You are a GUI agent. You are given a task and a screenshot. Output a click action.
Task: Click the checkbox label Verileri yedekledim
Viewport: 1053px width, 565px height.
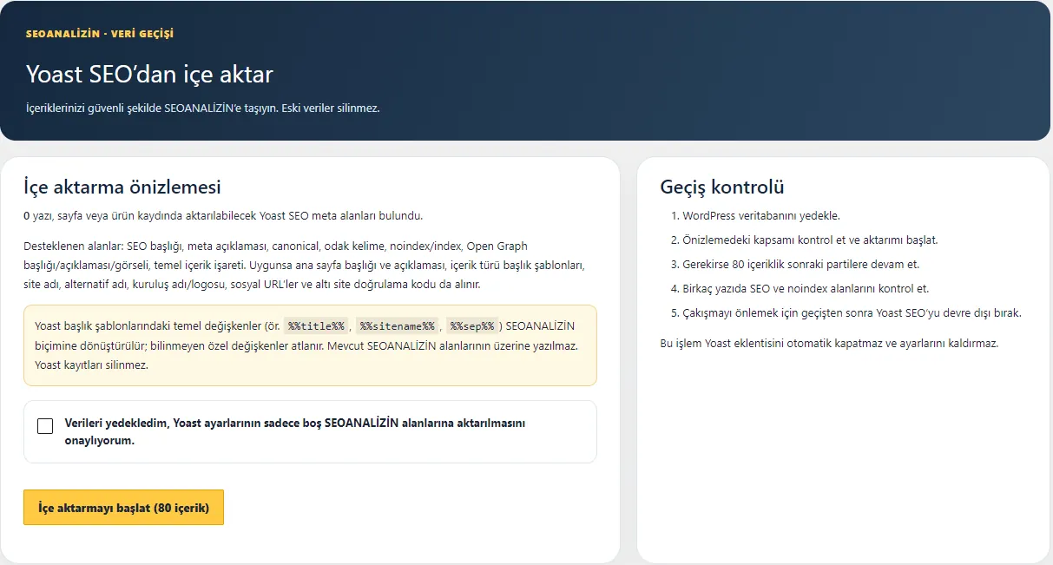(295, 431)
